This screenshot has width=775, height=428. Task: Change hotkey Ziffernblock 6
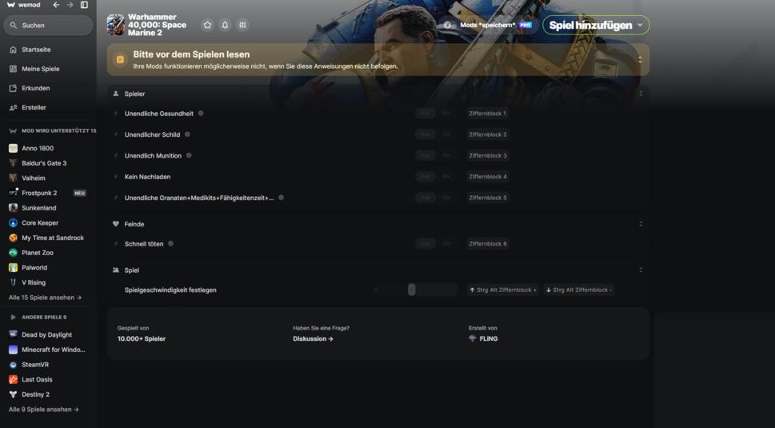coord(487,244)
